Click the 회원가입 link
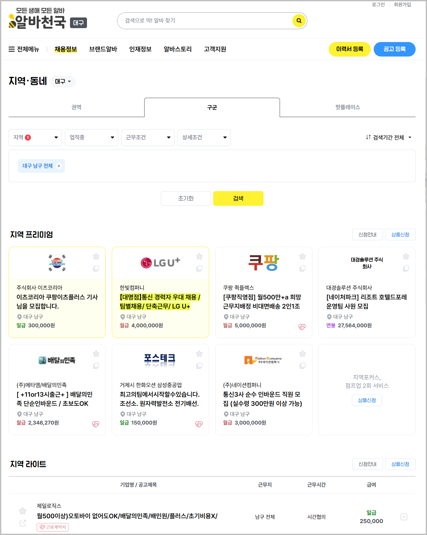427x535 pixels. [402, 5]
